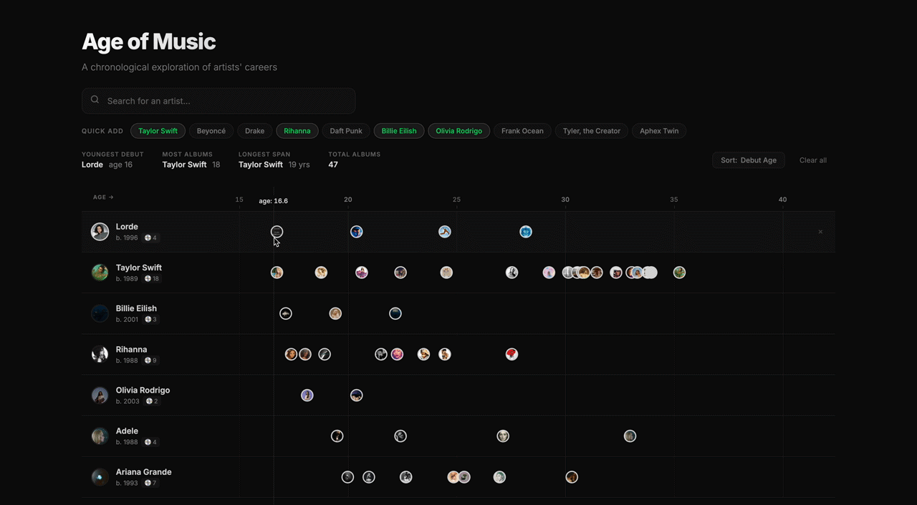917x505 pixels.
Task: Add Daft Punk from quick add
Action: click(346, 131)
